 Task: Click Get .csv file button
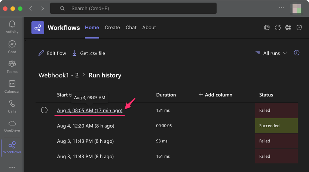click(89, 53)
